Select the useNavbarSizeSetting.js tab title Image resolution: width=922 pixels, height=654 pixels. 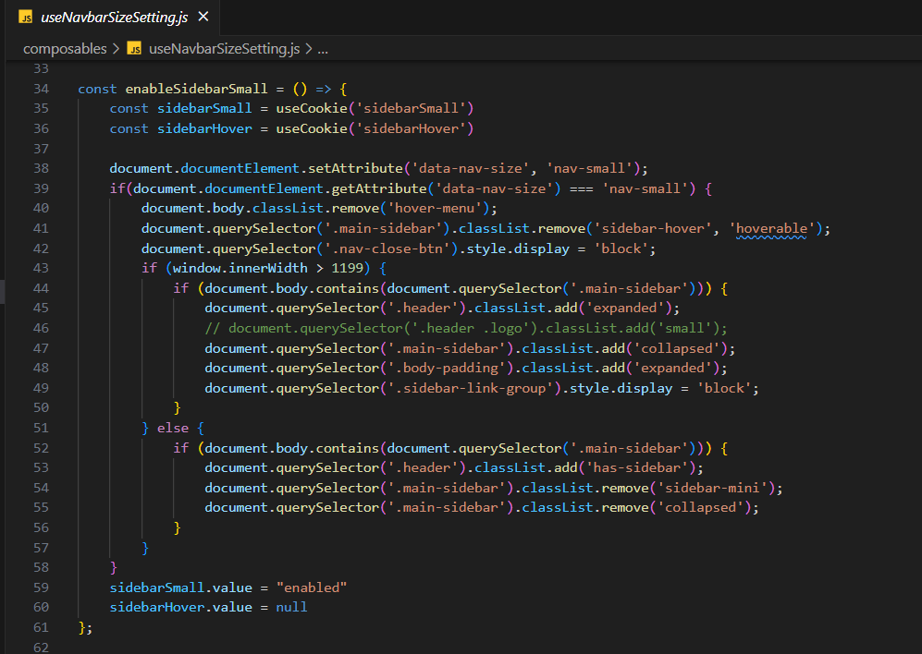coord(115,18)
